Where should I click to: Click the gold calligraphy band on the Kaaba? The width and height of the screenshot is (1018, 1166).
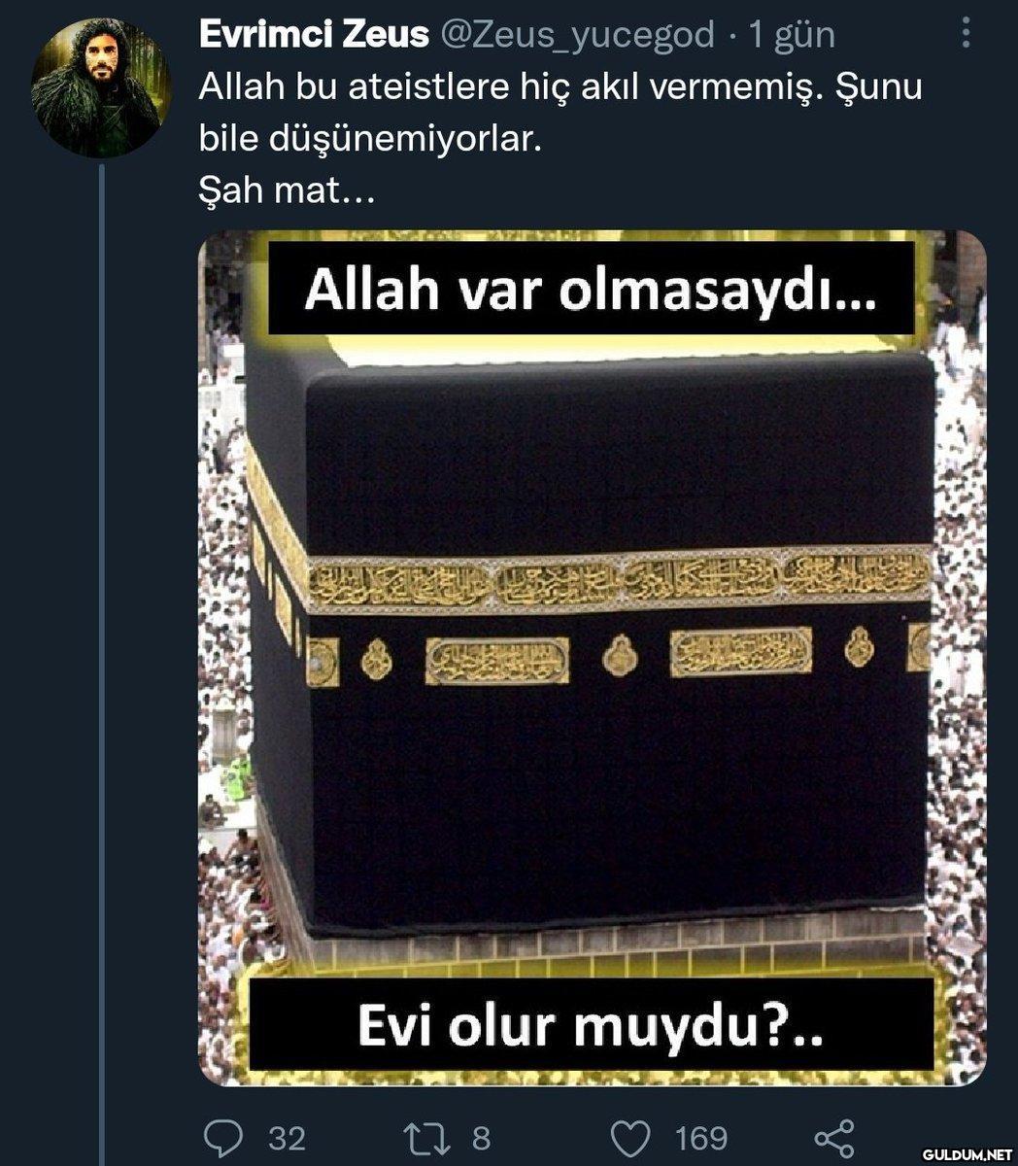click(620, 581)
